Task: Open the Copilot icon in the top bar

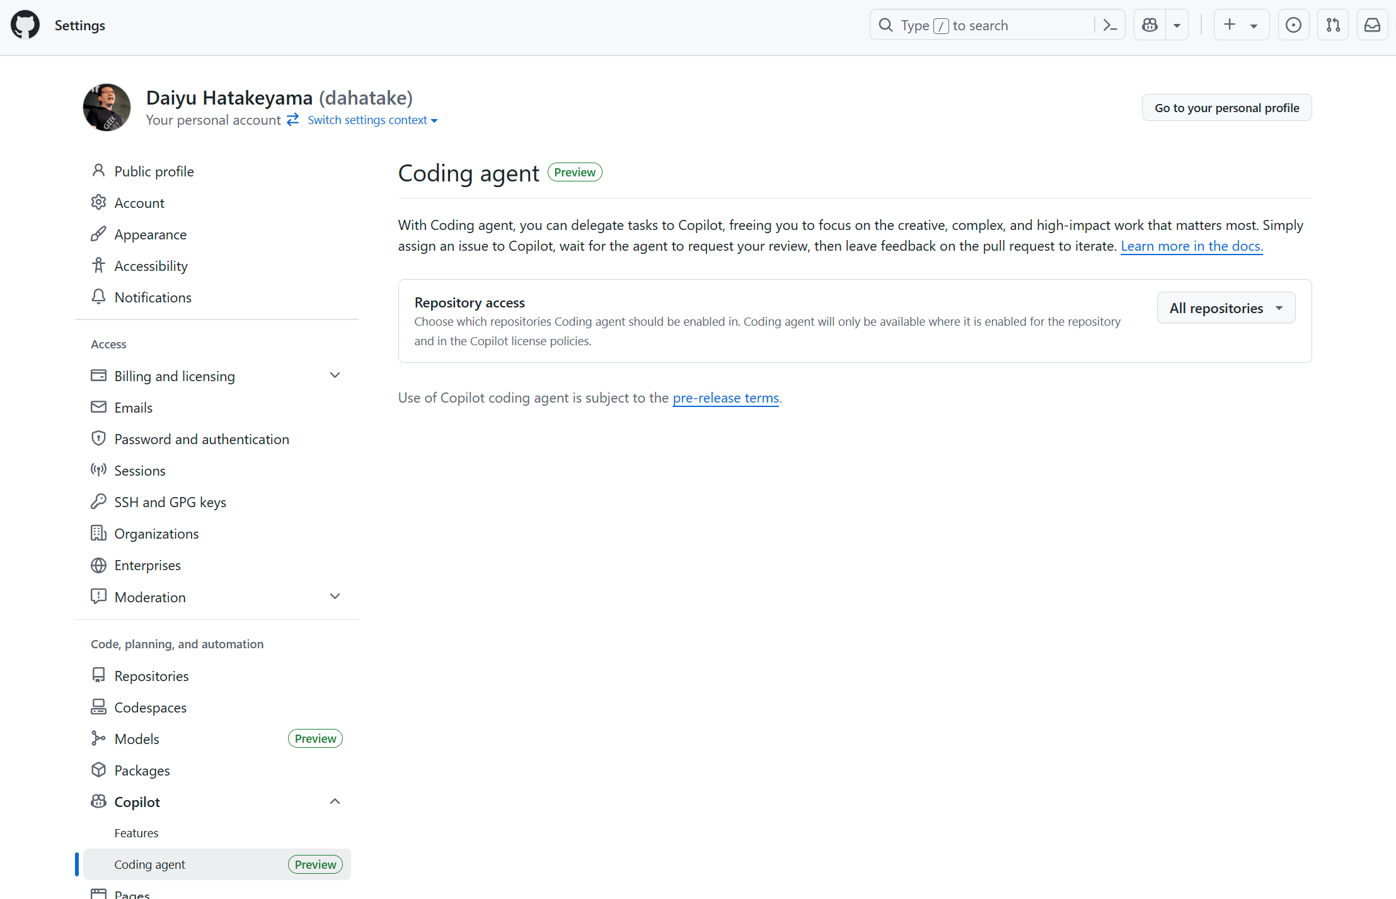Action: pyautogui.click(x=1150, y=25)
